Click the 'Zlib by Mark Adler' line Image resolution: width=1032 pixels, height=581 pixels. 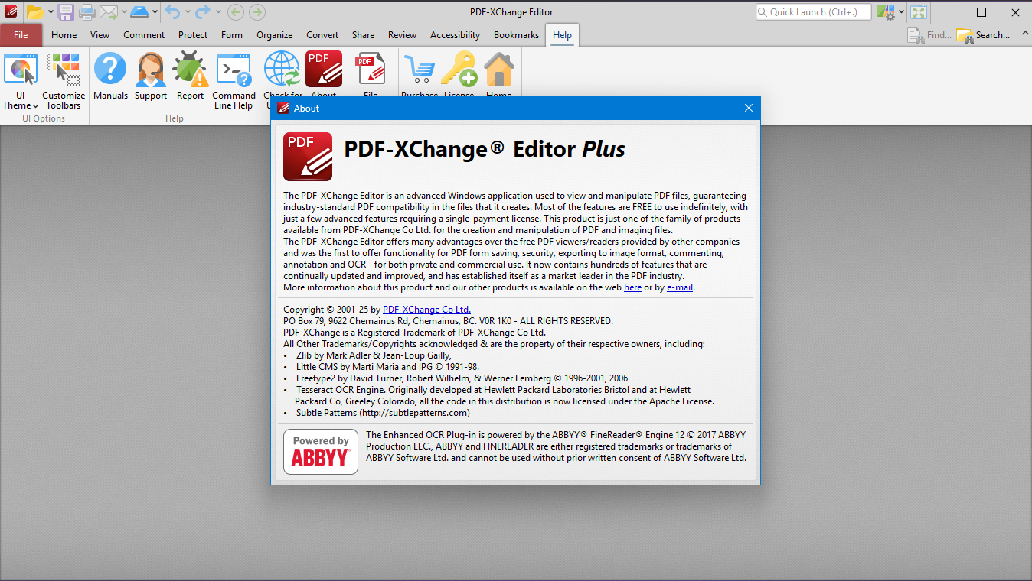click(x=374, y=355)
